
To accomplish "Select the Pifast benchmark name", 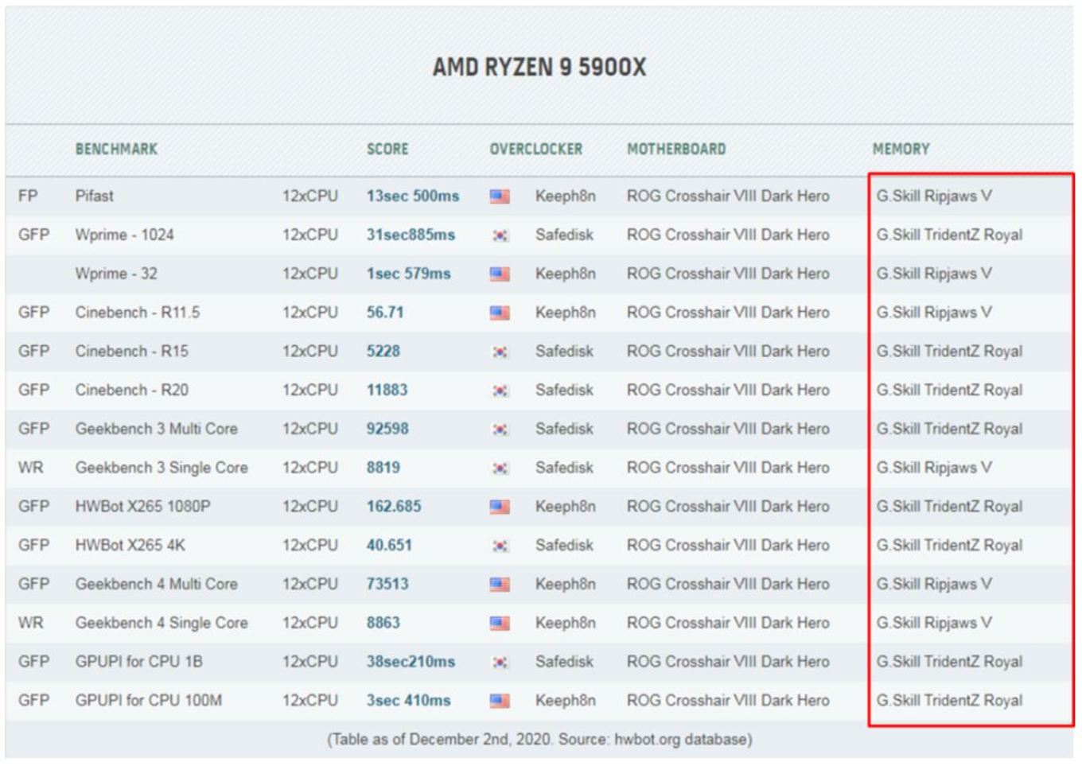I will [x=94, y=196].
